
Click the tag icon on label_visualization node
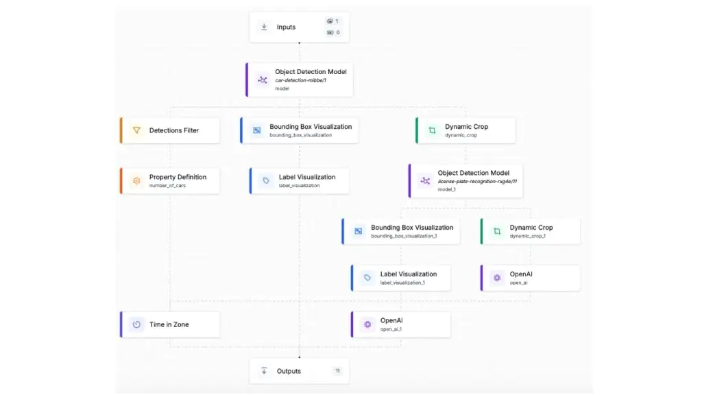tap(266, 181)
